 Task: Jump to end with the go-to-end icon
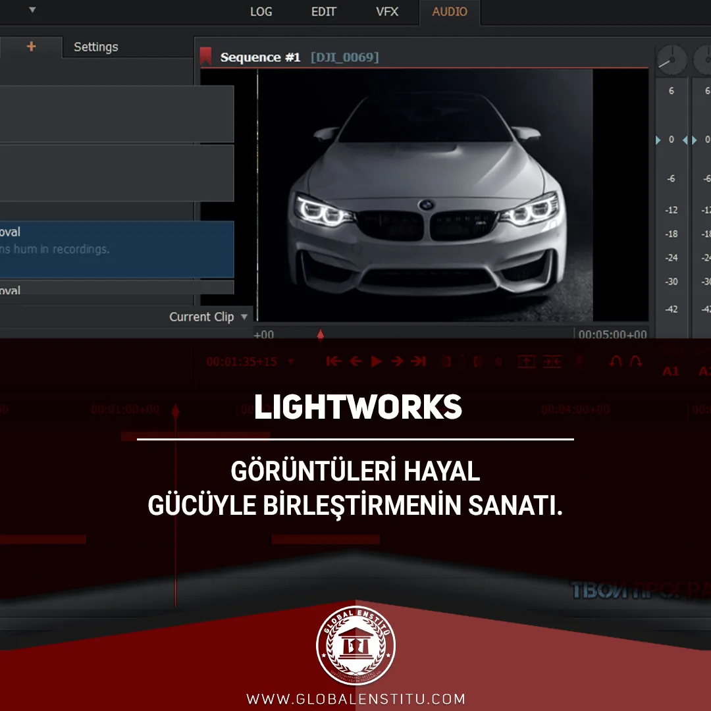click(418, 361)
